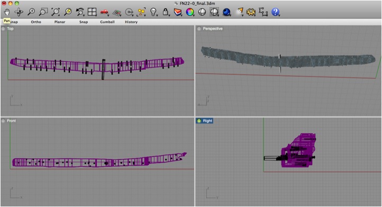Choose the Zoom Window tool
The width and height of the screenshot is (382, 207).
click(43, 12)
